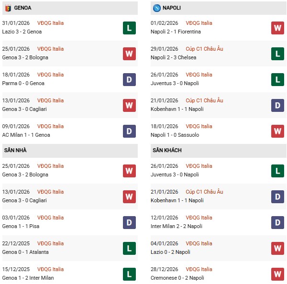Screen dimensions: 287x284
Task: Click the Napoli club logo icon
Action: 157,8
